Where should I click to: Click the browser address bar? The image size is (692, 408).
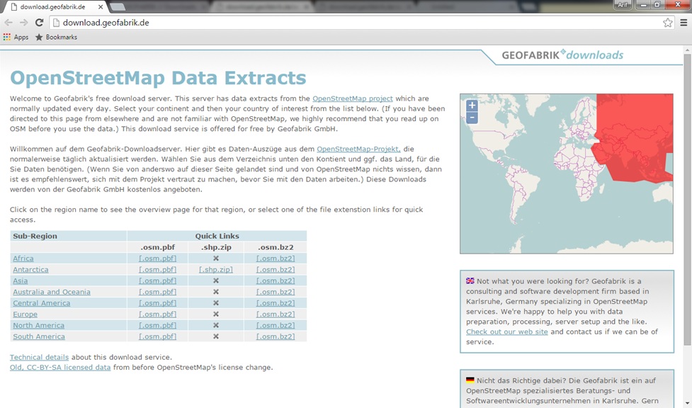tap(212, 22)
